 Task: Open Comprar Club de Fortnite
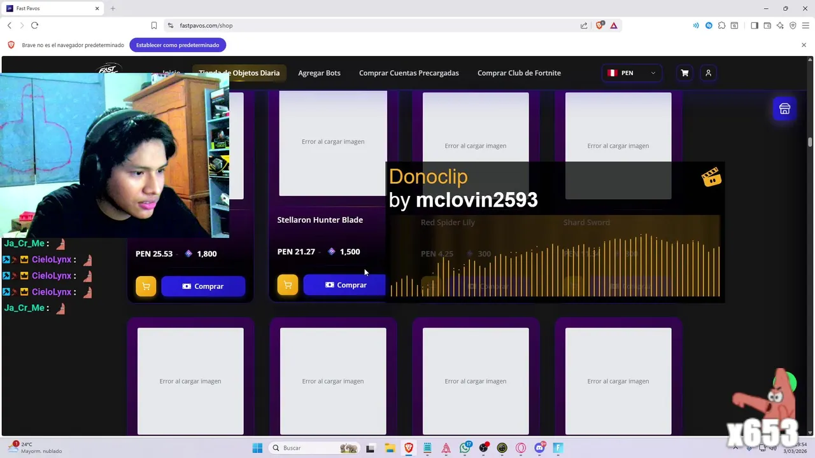coord(519,73)
